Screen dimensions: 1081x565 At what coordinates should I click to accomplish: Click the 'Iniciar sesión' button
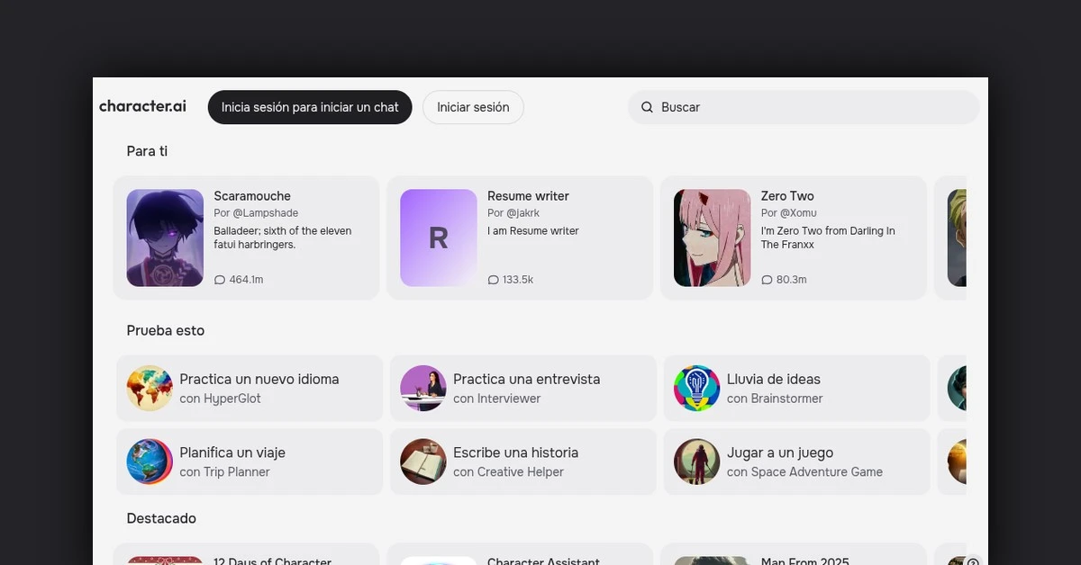[x=472, y=107]
